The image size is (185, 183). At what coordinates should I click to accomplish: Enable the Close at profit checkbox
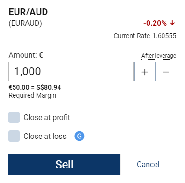pos(14,117)
